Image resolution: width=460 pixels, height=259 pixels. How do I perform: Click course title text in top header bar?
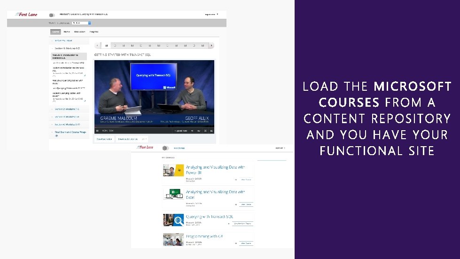click(x=84, y=14)
